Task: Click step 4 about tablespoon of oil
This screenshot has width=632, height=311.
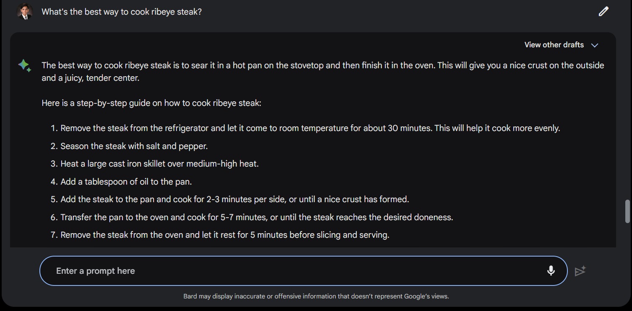Action: [126, 182]
